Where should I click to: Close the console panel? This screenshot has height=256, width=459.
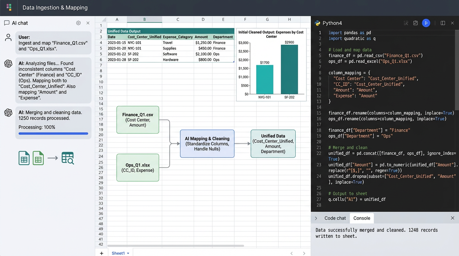(x=452, y=218)
